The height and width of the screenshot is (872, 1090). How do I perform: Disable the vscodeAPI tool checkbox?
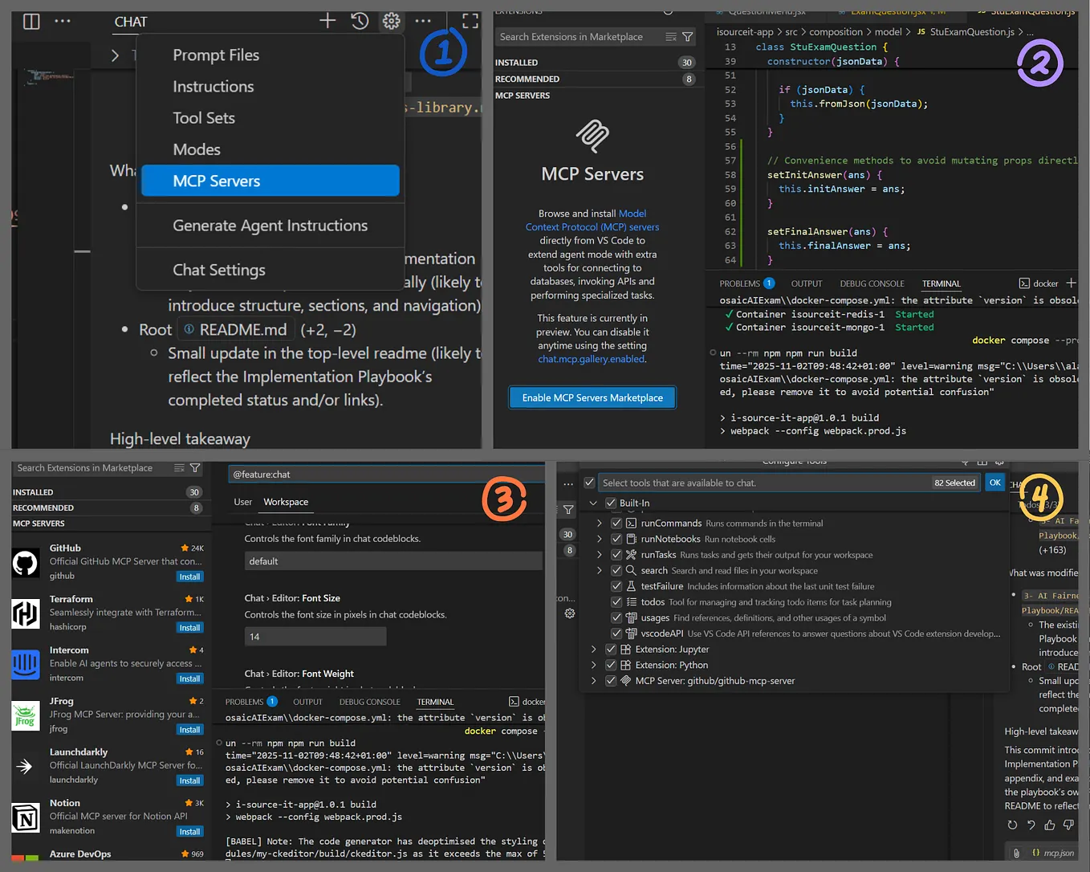click(616, 634)
